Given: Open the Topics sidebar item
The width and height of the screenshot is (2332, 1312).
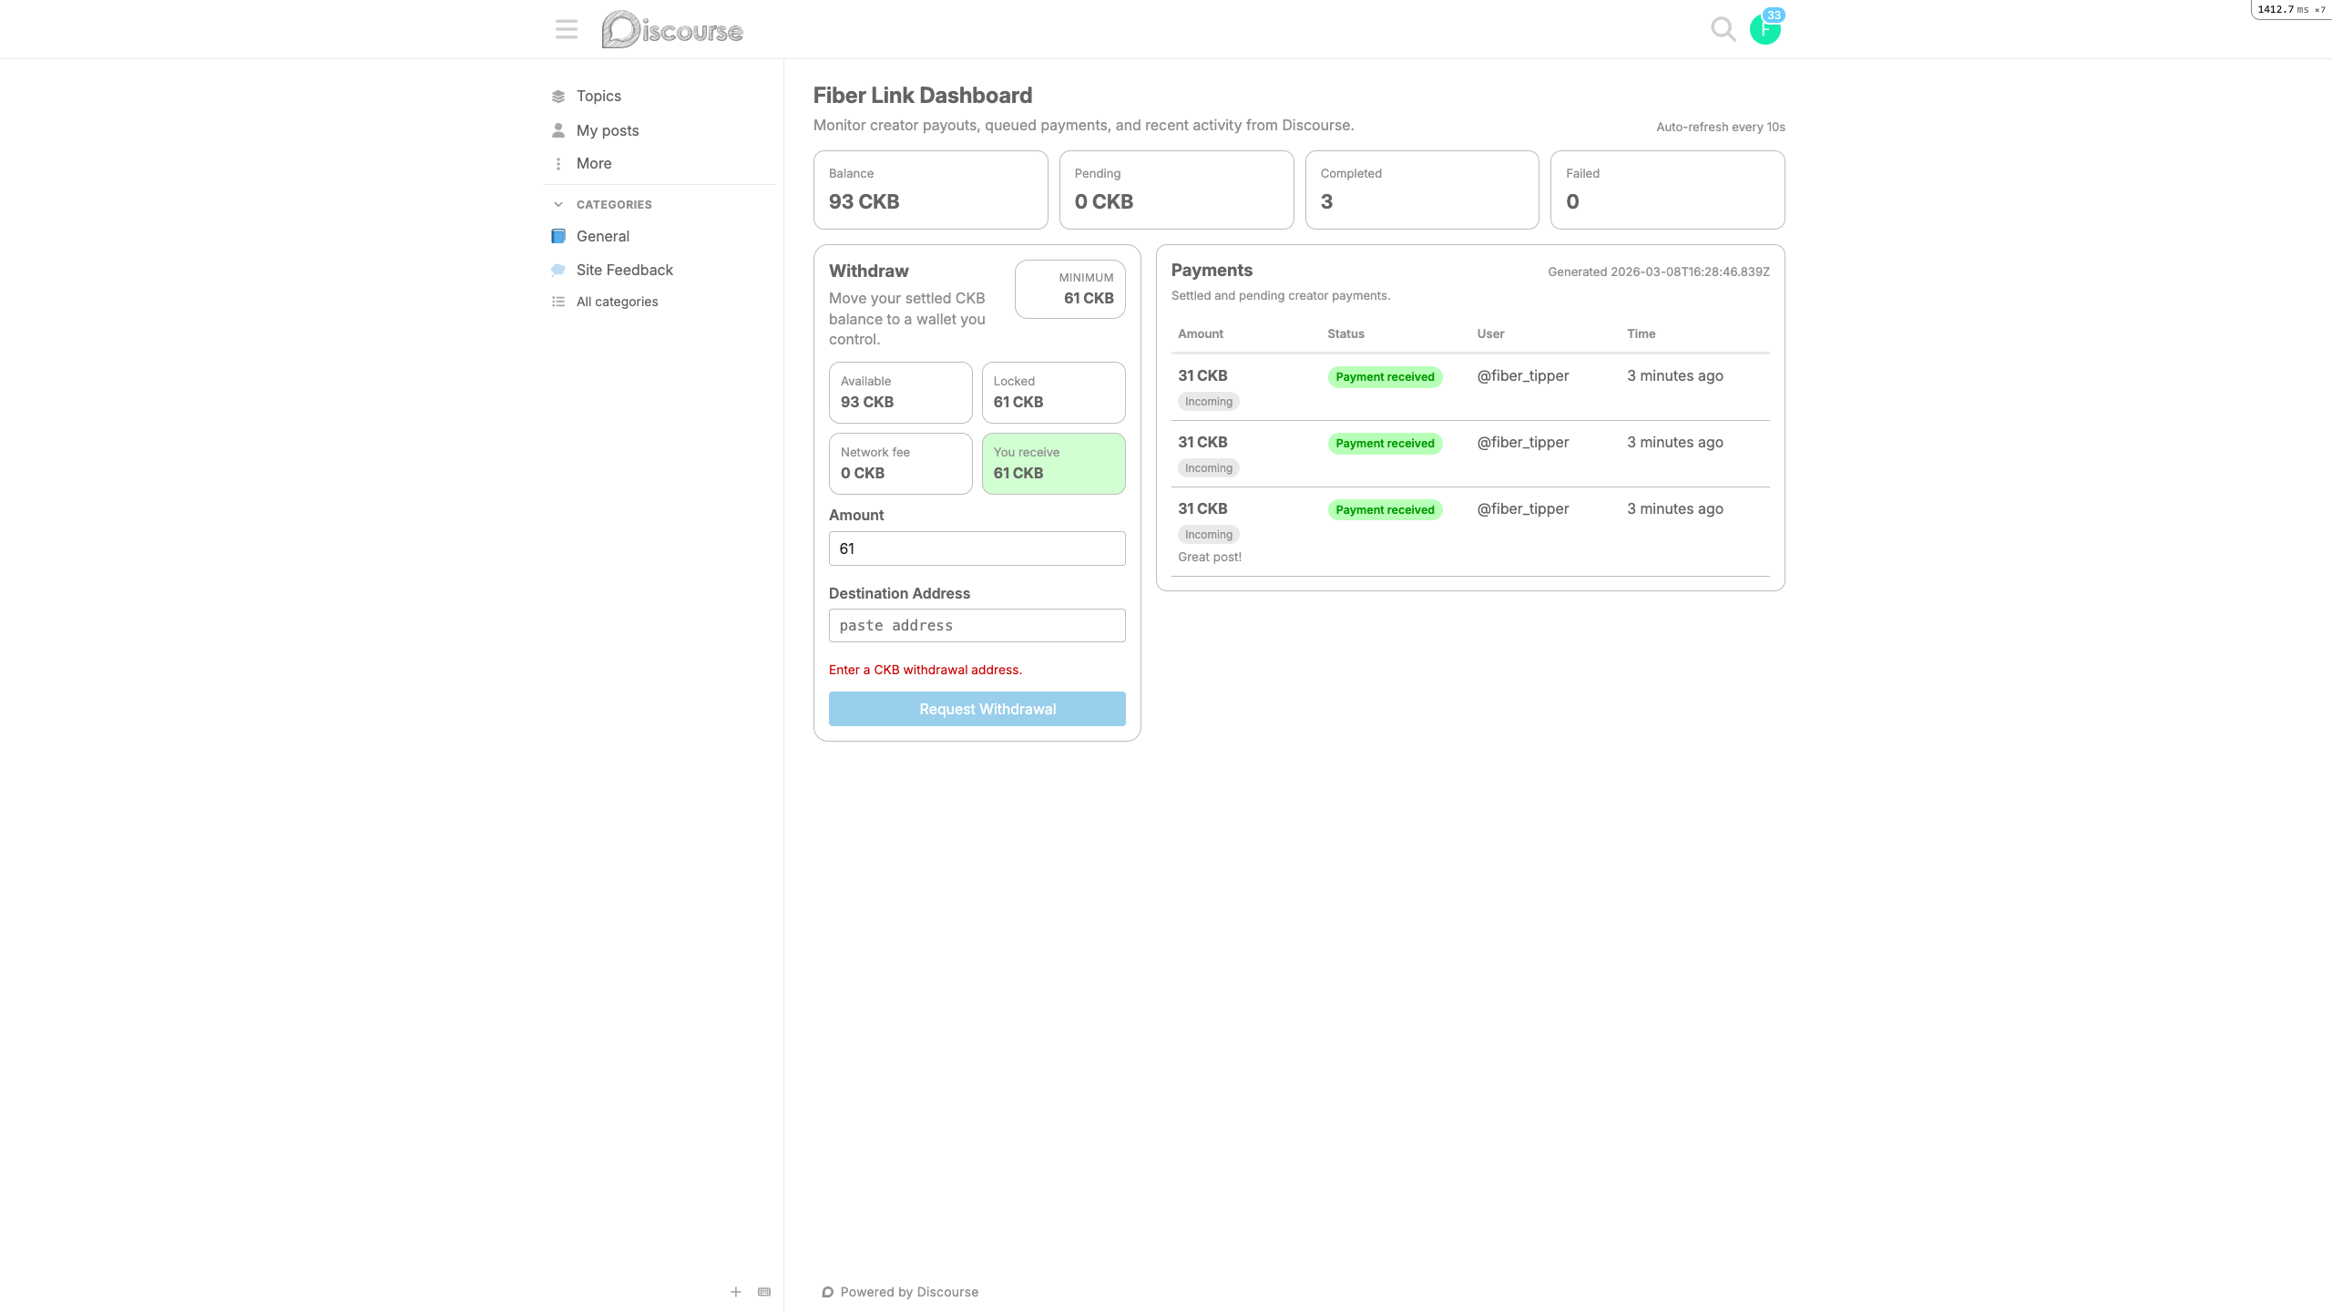Looking at the screenshot, I should (598, 96).
